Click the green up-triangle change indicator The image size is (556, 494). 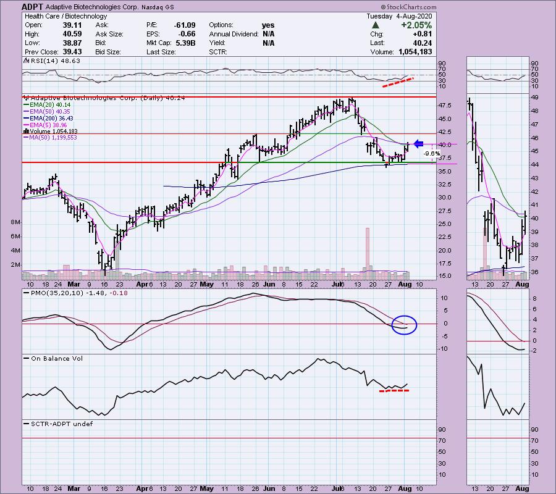point(376,25)
